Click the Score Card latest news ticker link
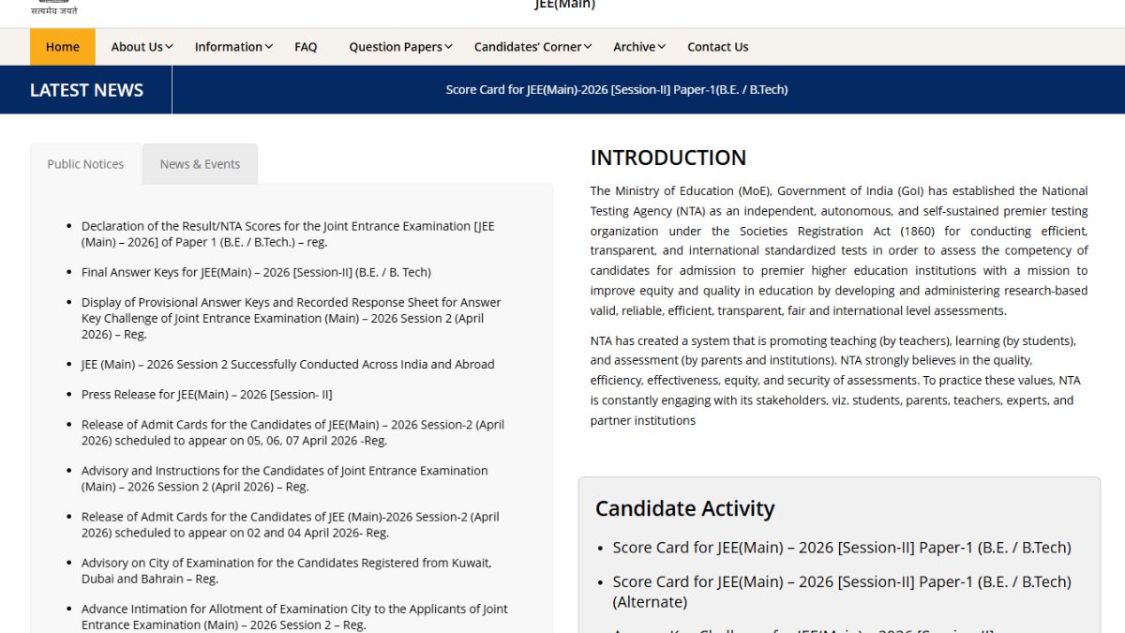The width and height of the screenshot is (1125, 633). [616, 90]
